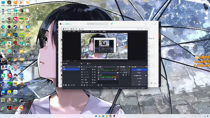Toggle visibility eye of second source
Viewport: 210px width, 118px height.
pyautogui.click(x=93, y=72)
